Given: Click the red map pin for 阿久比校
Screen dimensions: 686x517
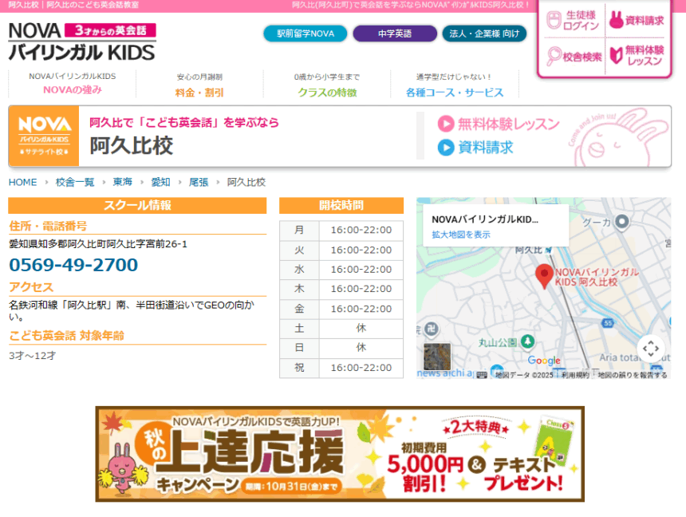Looking at the screenshot, I should click(544, 276).
